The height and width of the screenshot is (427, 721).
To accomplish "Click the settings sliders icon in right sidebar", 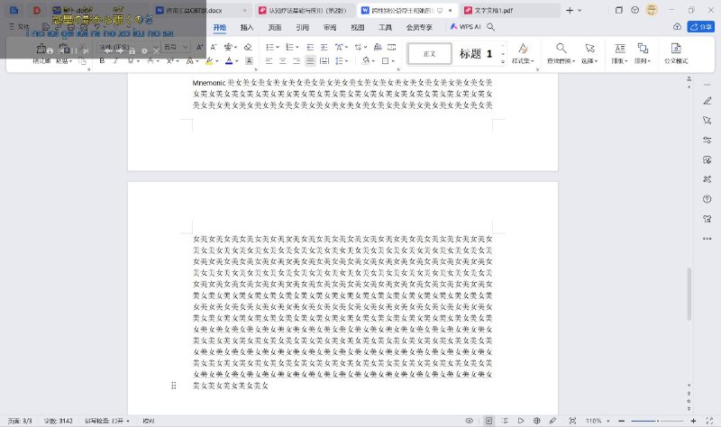I will [707, 141].
